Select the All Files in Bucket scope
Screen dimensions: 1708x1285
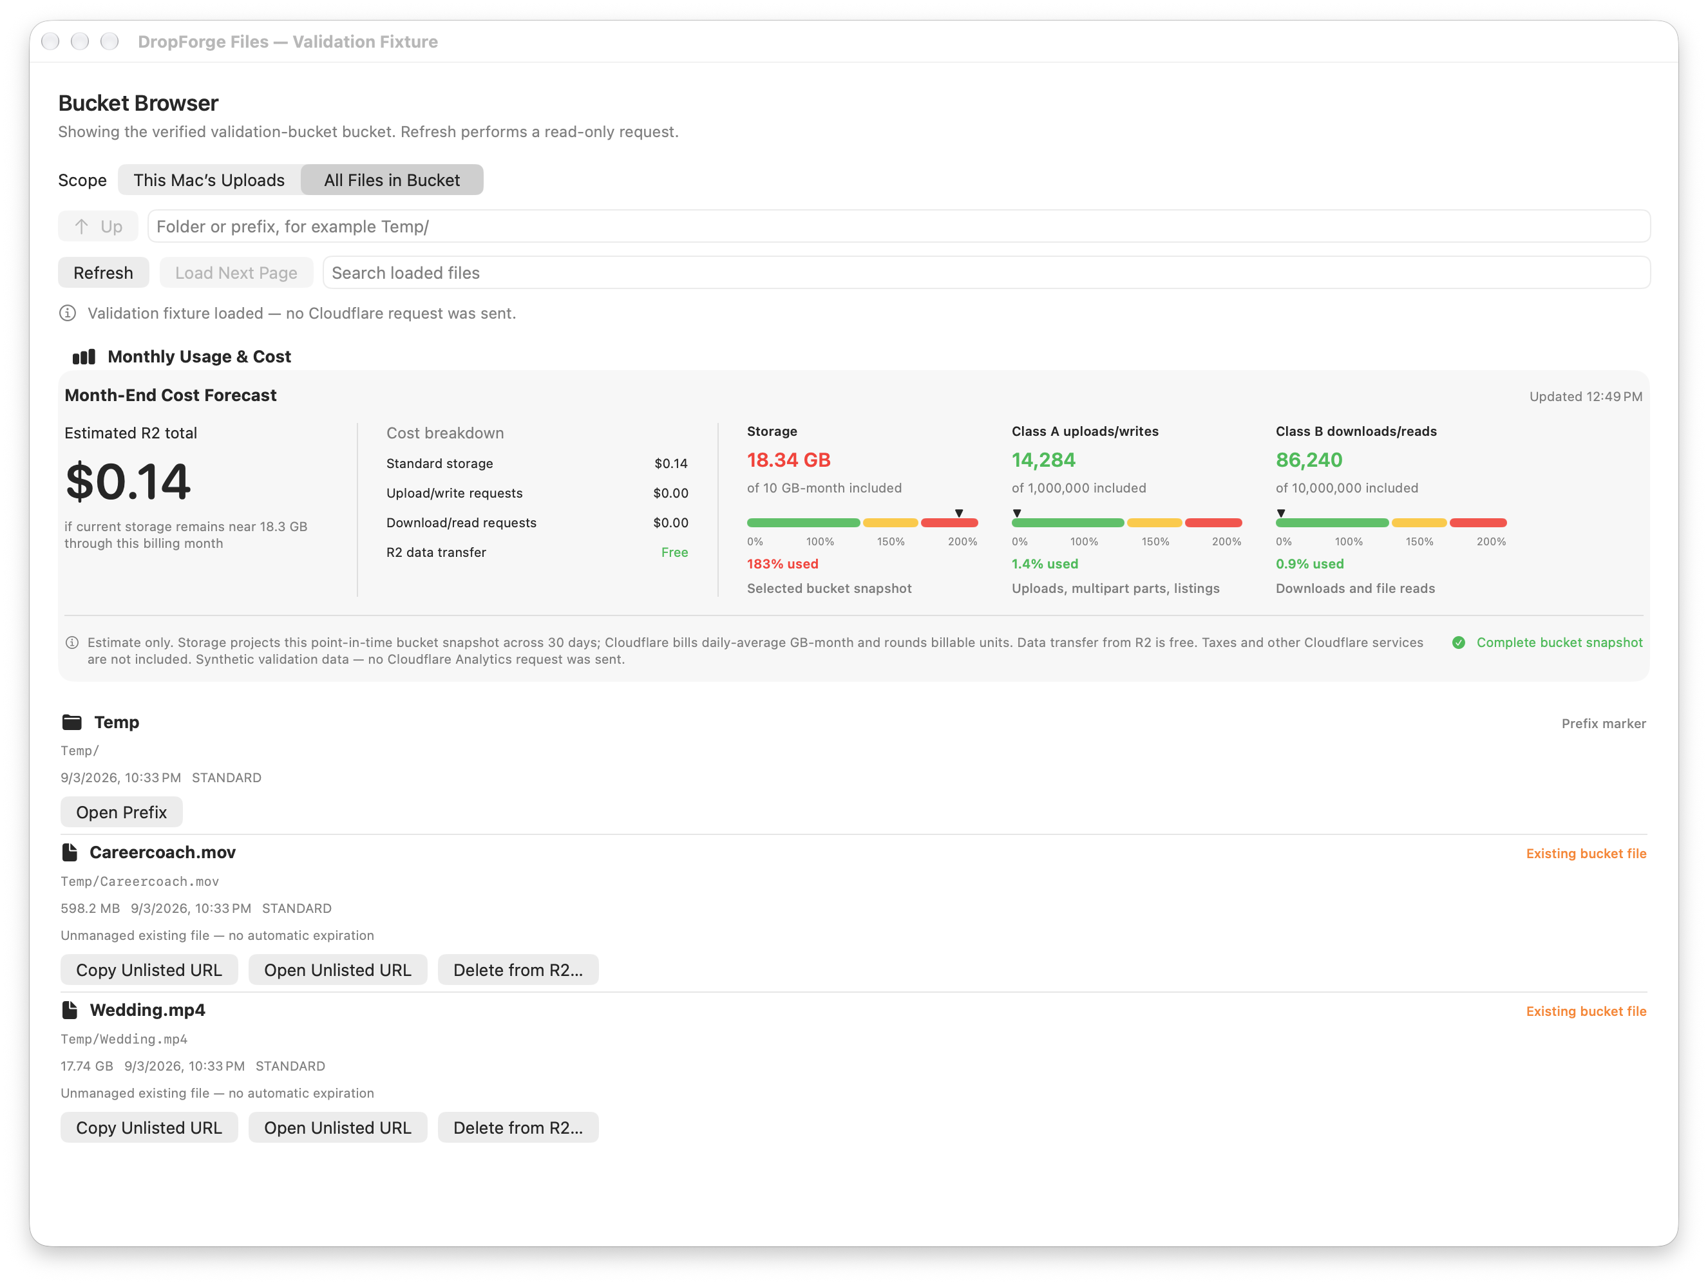tap(392, 180)
